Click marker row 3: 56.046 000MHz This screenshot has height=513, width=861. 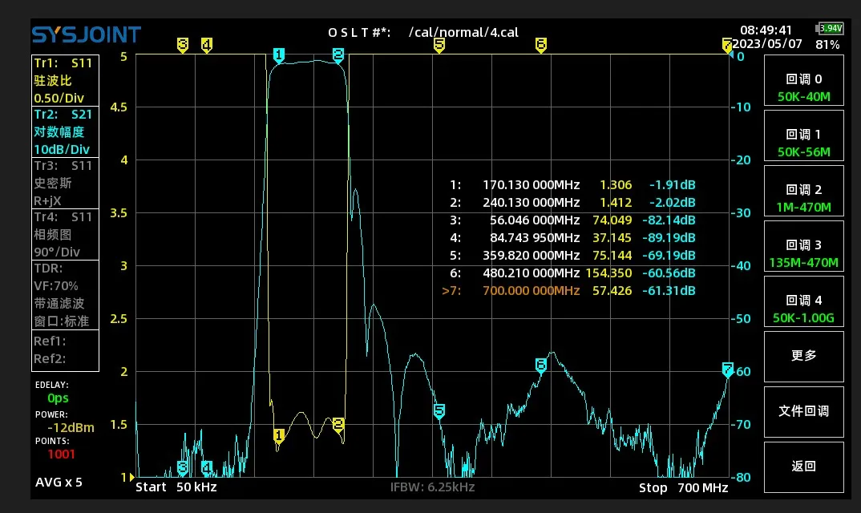[x=572, y=220]
